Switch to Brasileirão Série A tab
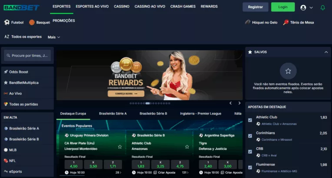Viewport: 332px width, 178px height. click(x=113, y=113)
